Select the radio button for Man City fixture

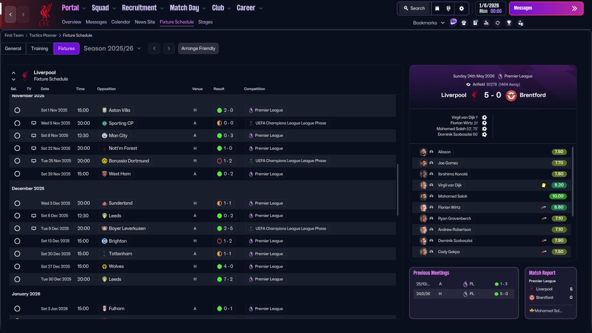pyautogui.click(x=17, y=136)
